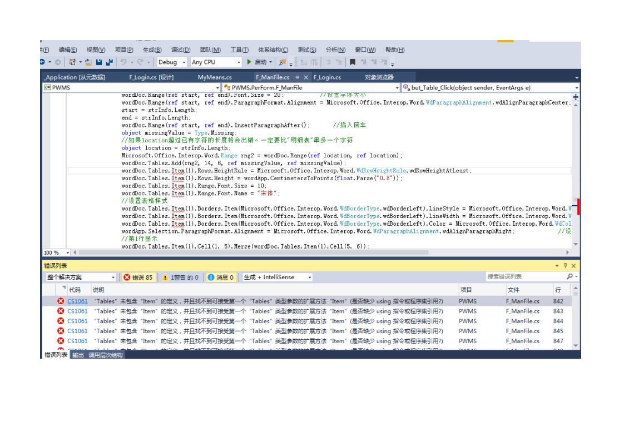Open the Debug configuration dropdown
The height and width of the screenshot is (441, 624).
(172, 62)
